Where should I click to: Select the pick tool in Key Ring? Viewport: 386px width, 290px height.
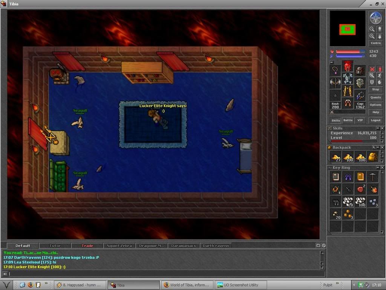(373, 177)
